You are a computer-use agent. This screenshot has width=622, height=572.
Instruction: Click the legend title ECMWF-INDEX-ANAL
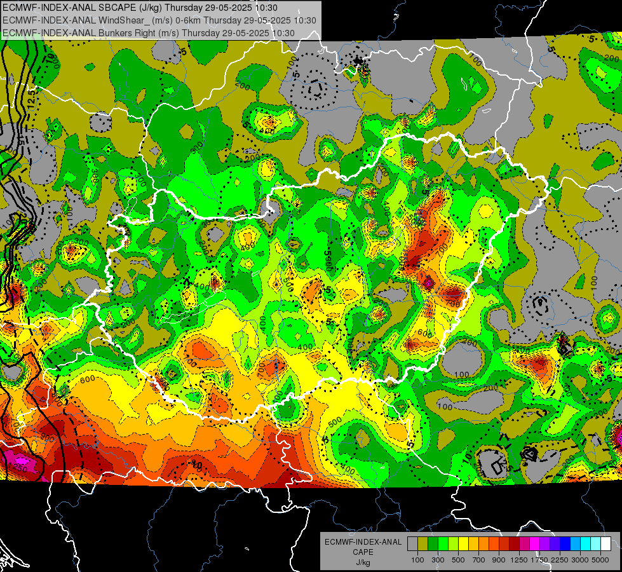(x=363, y=542)
